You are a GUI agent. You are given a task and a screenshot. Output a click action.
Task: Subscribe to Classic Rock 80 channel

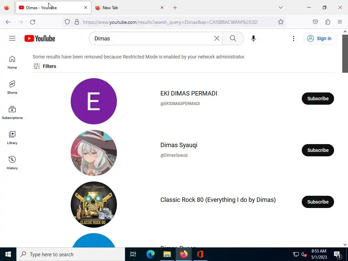click(x=318, y=202)
